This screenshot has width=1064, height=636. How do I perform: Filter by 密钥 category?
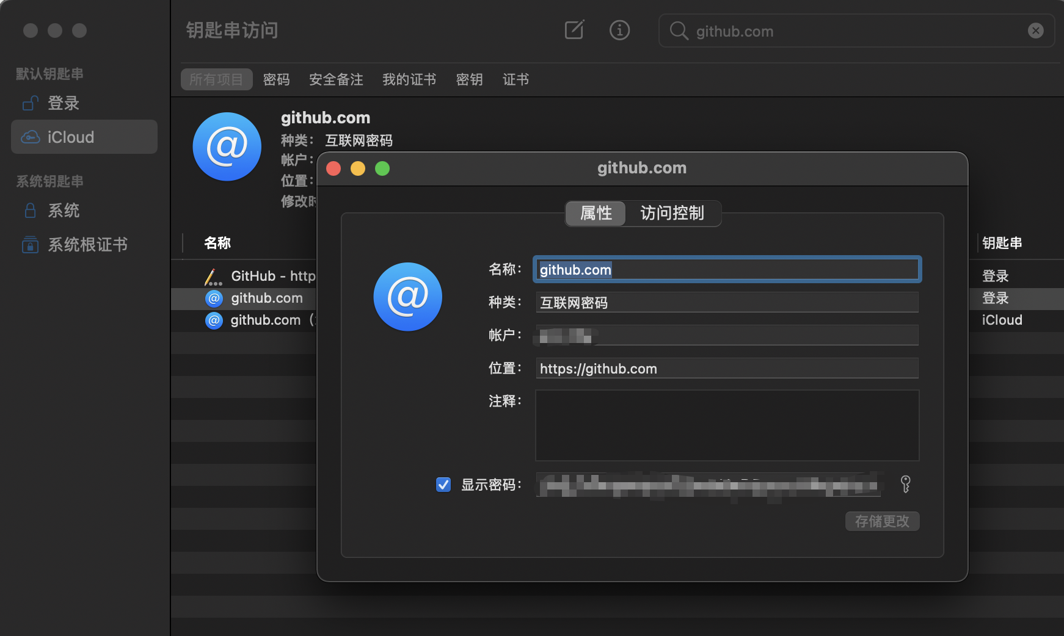coord(469,79)
